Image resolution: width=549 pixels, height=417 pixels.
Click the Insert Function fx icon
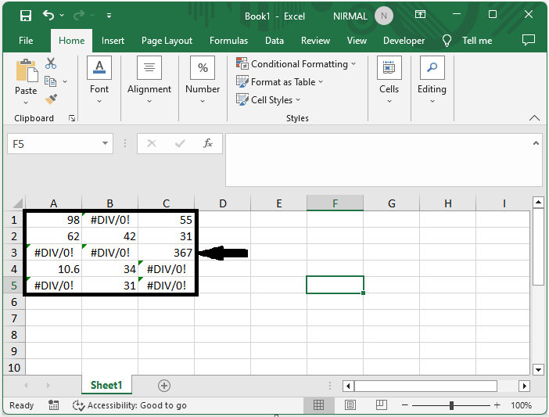[x=208, y=143]
